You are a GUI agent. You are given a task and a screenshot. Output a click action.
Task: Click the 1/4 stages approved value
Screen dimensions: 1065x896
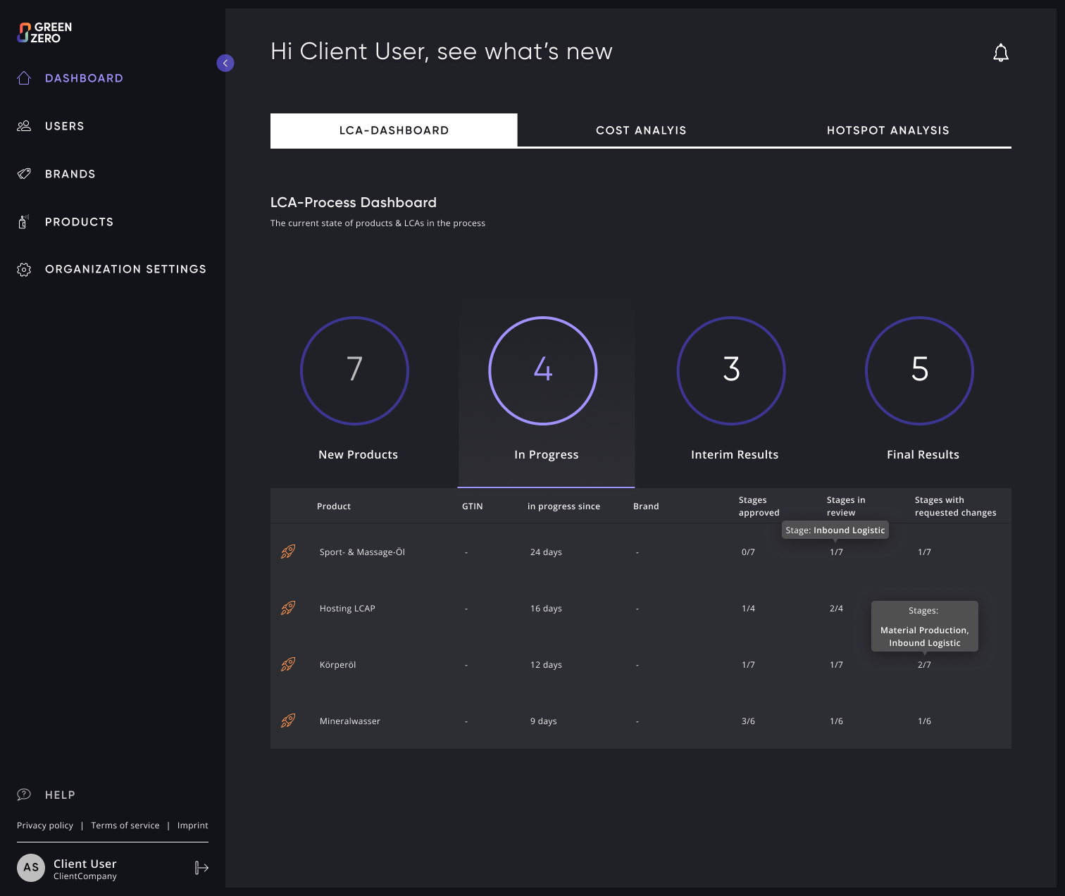(748, 609)
